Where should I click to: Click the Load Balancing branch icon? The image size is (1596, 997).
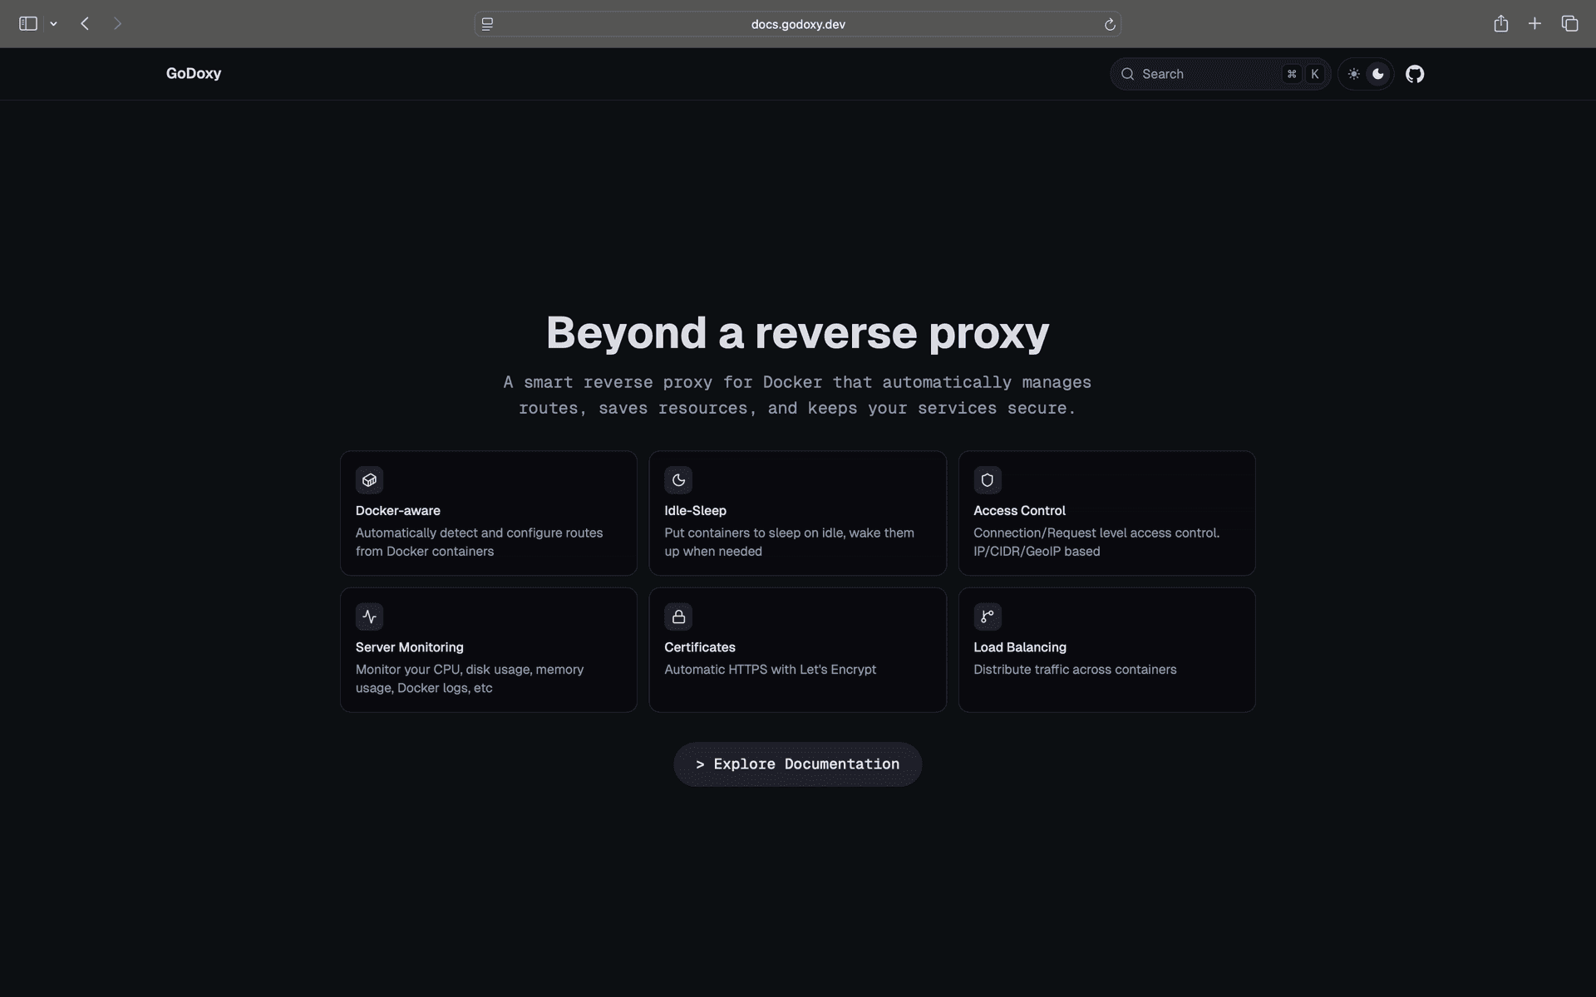click(987, 616)
